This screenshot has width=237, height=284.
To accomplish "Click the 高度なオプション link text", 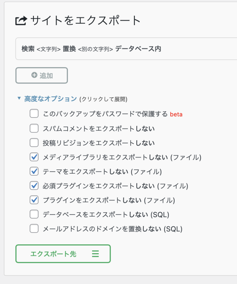I will [50, 99].
